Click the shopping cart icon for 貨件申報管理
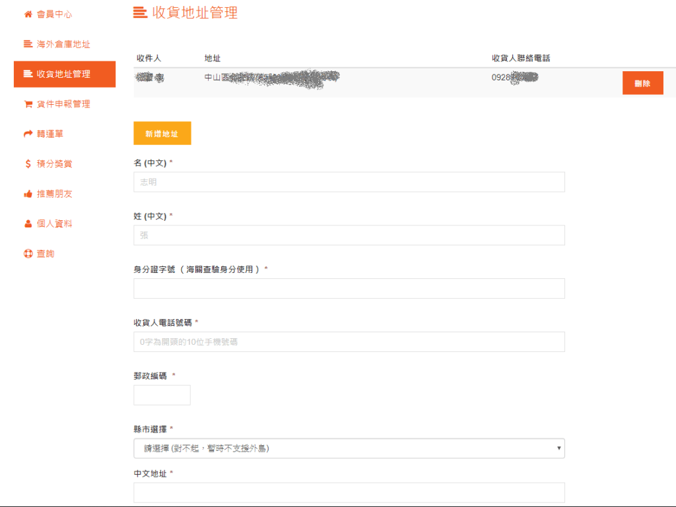676x507 pixels. point(28,104)
